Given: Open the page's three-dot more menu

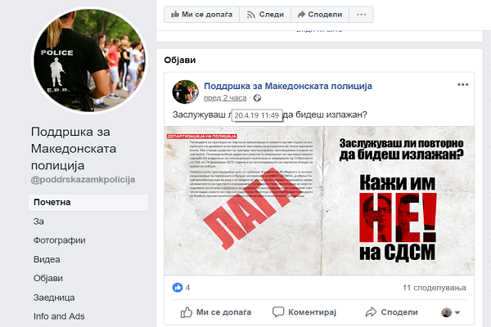Looking at the screenshot, I should coord(362,15).
